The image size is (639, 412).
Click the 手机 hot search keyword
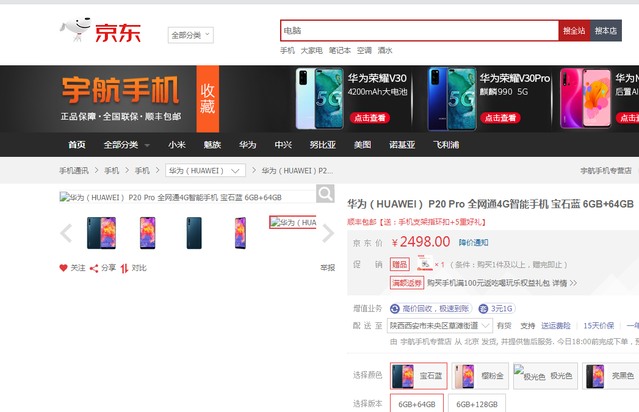point(287,51)
